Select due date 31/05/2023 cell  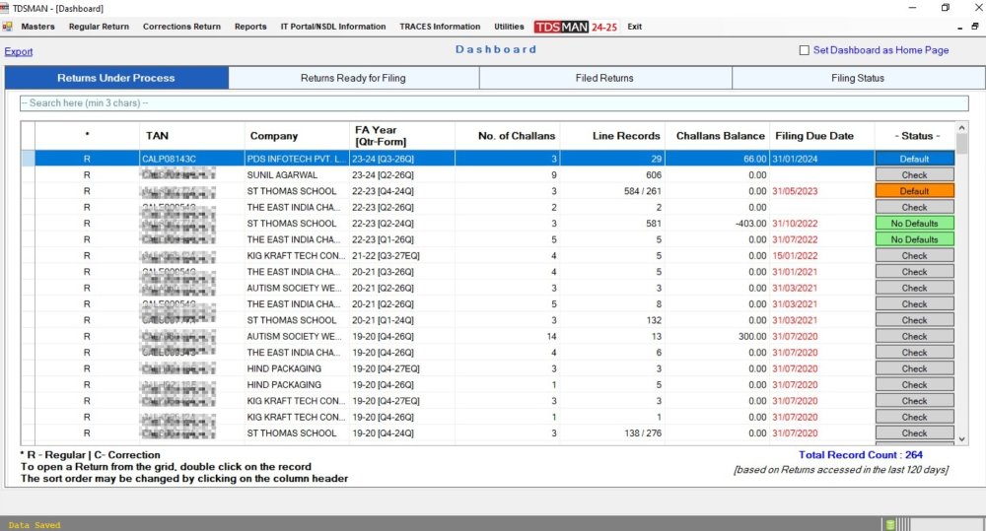[x=822, y=191]
